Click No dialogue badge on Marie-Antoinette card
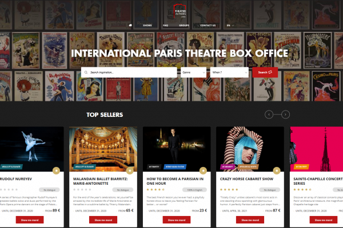 point(123,190)
